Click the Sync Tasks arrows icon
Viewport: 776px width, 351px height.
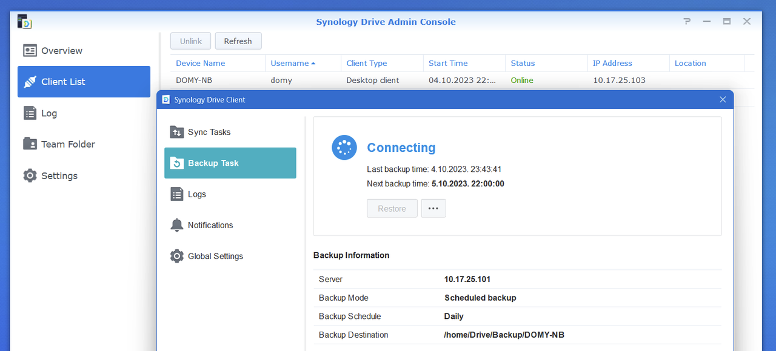176,132
